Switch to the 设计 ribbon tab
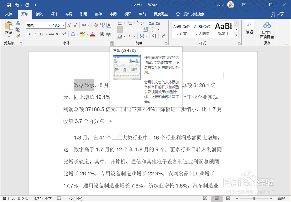 [x=54, y=14]
